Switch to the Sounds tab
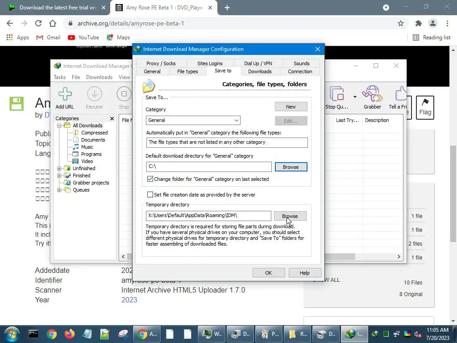This screenshot has height=343, width=457. coord(301,63)
